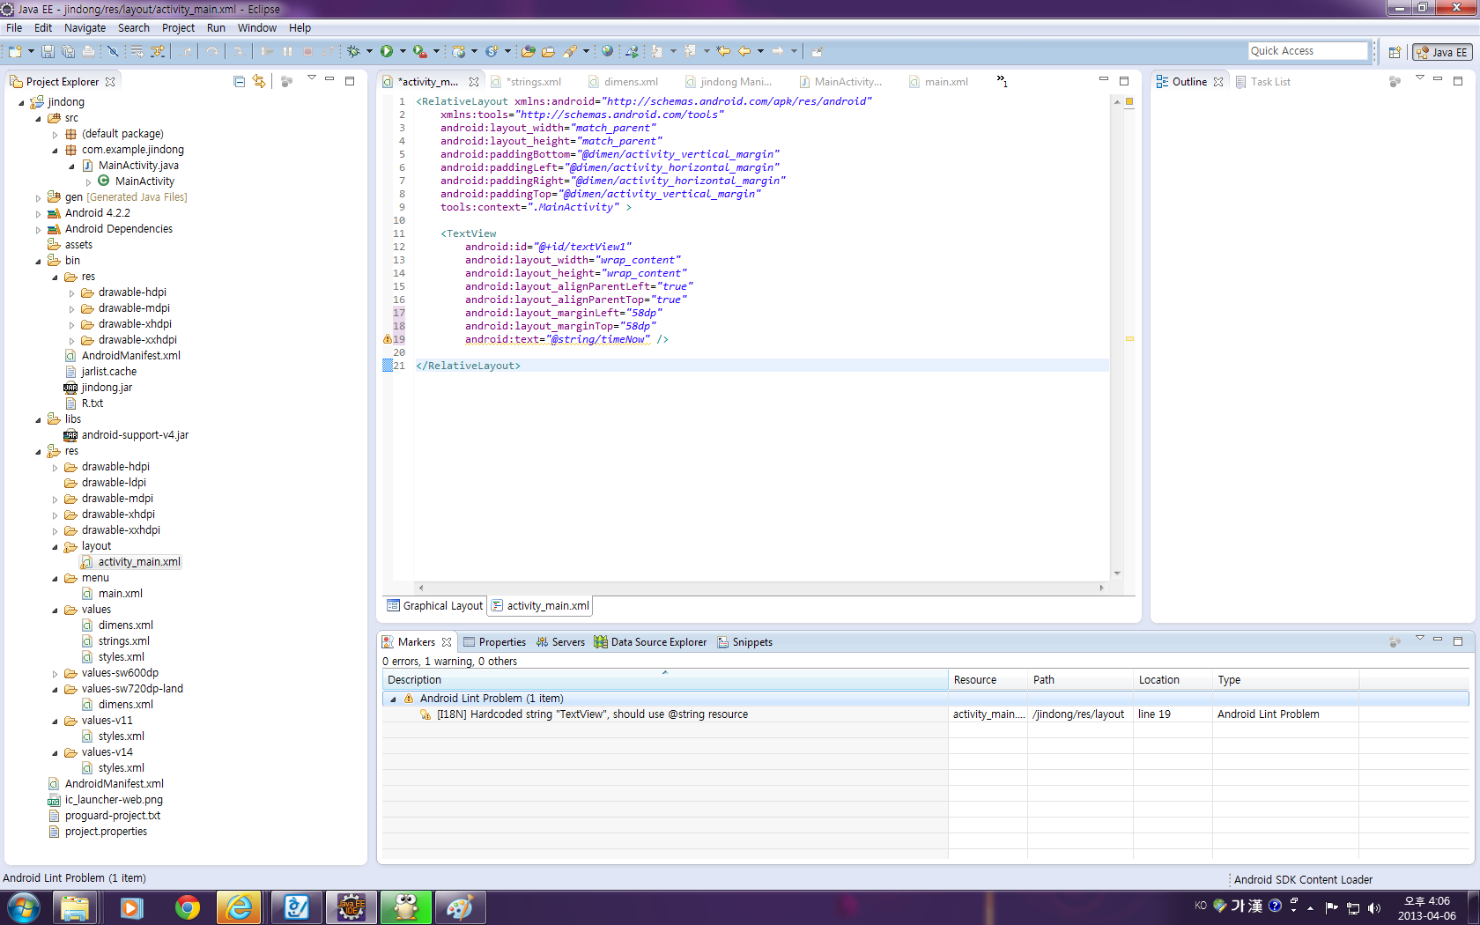The width and height of the screenshot is (1480, 925).
Task: Click the Save All toolbar icon
Action: pos(68,52)
